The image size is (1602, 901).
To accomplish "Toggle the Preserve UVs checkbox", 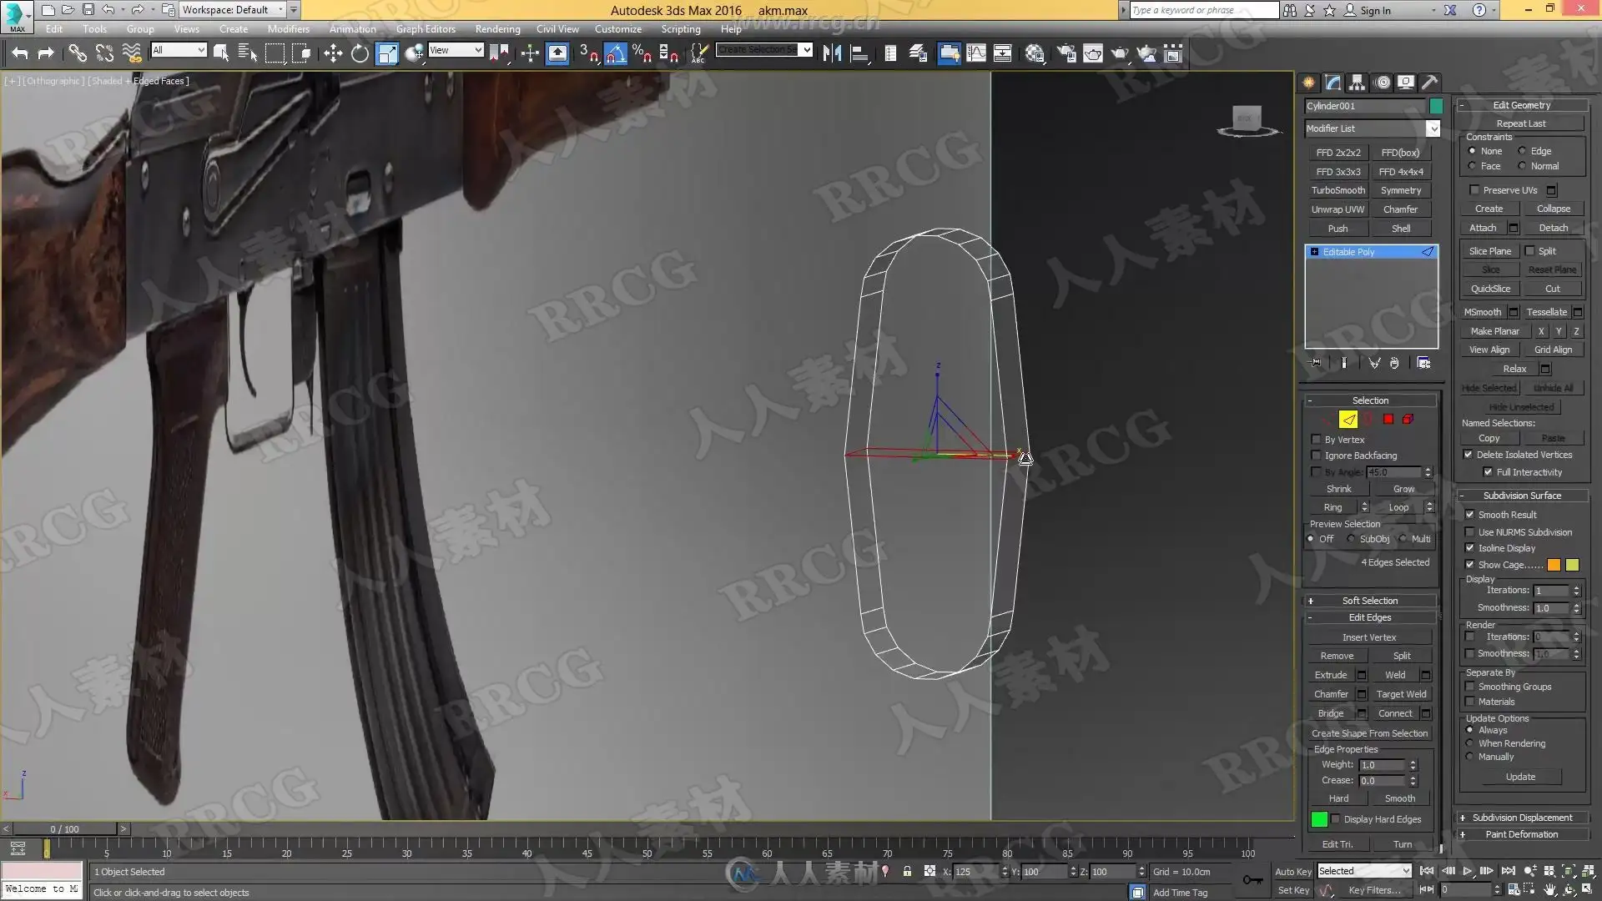I will (x=1474, y=190).
